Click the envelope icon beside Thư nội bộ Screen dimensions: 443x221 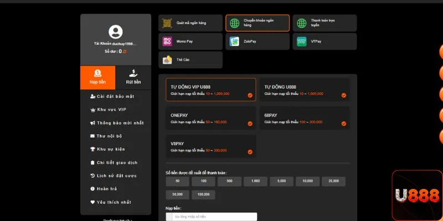[x=92, y=136]
